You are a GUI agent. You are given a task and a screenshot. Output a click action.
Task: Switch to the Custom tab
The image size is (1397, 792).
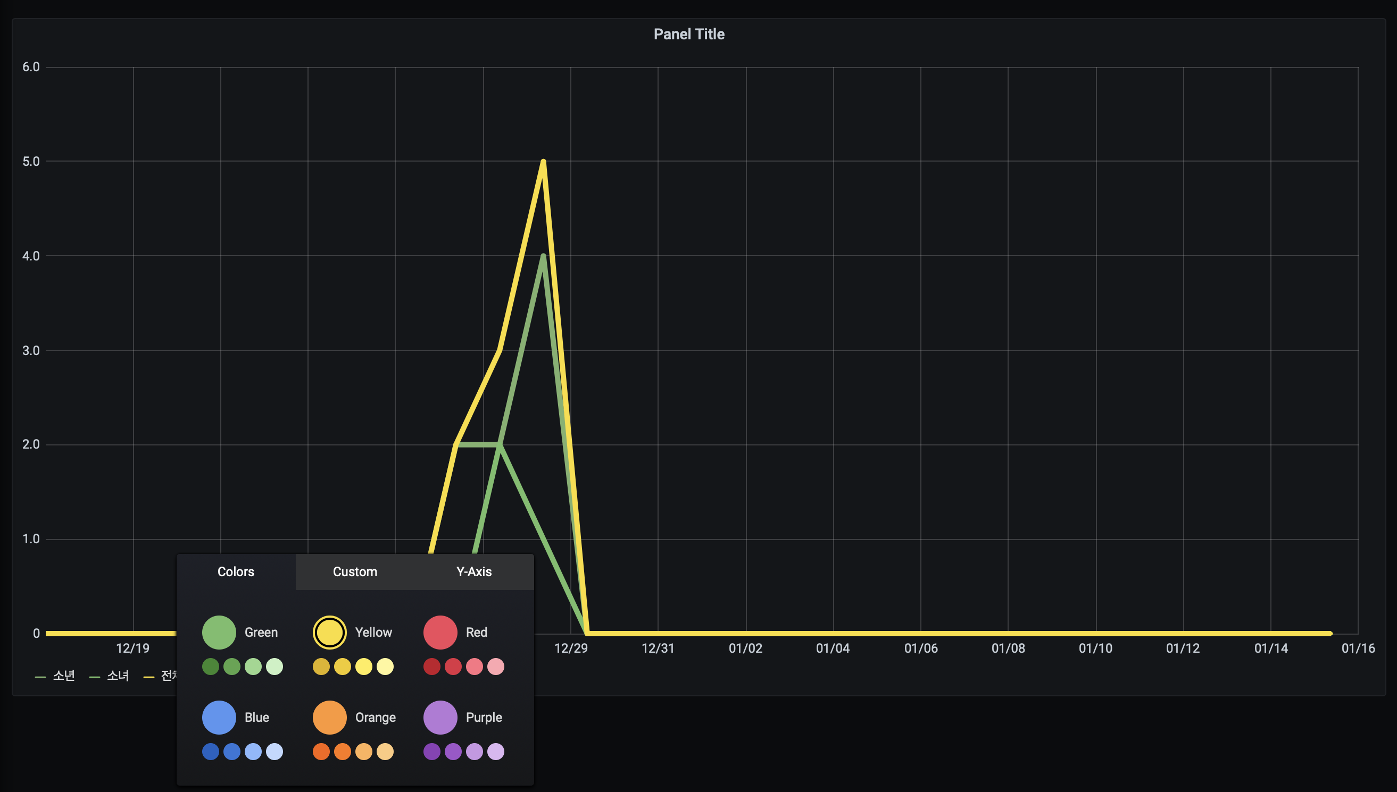(355, 572)
